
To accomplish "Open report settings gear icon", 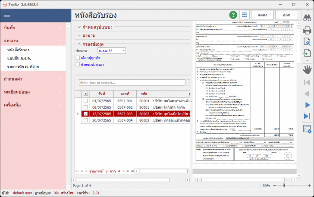I will pos(308,129).
